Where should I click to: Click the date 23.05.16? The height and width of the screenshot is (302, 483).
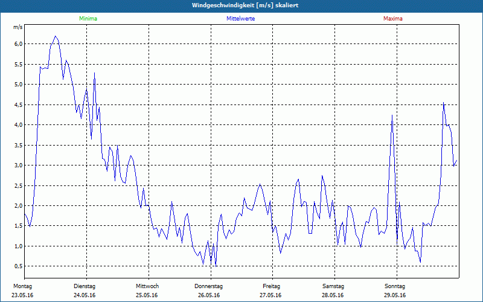pyautogui.click(x=22, y=295)
